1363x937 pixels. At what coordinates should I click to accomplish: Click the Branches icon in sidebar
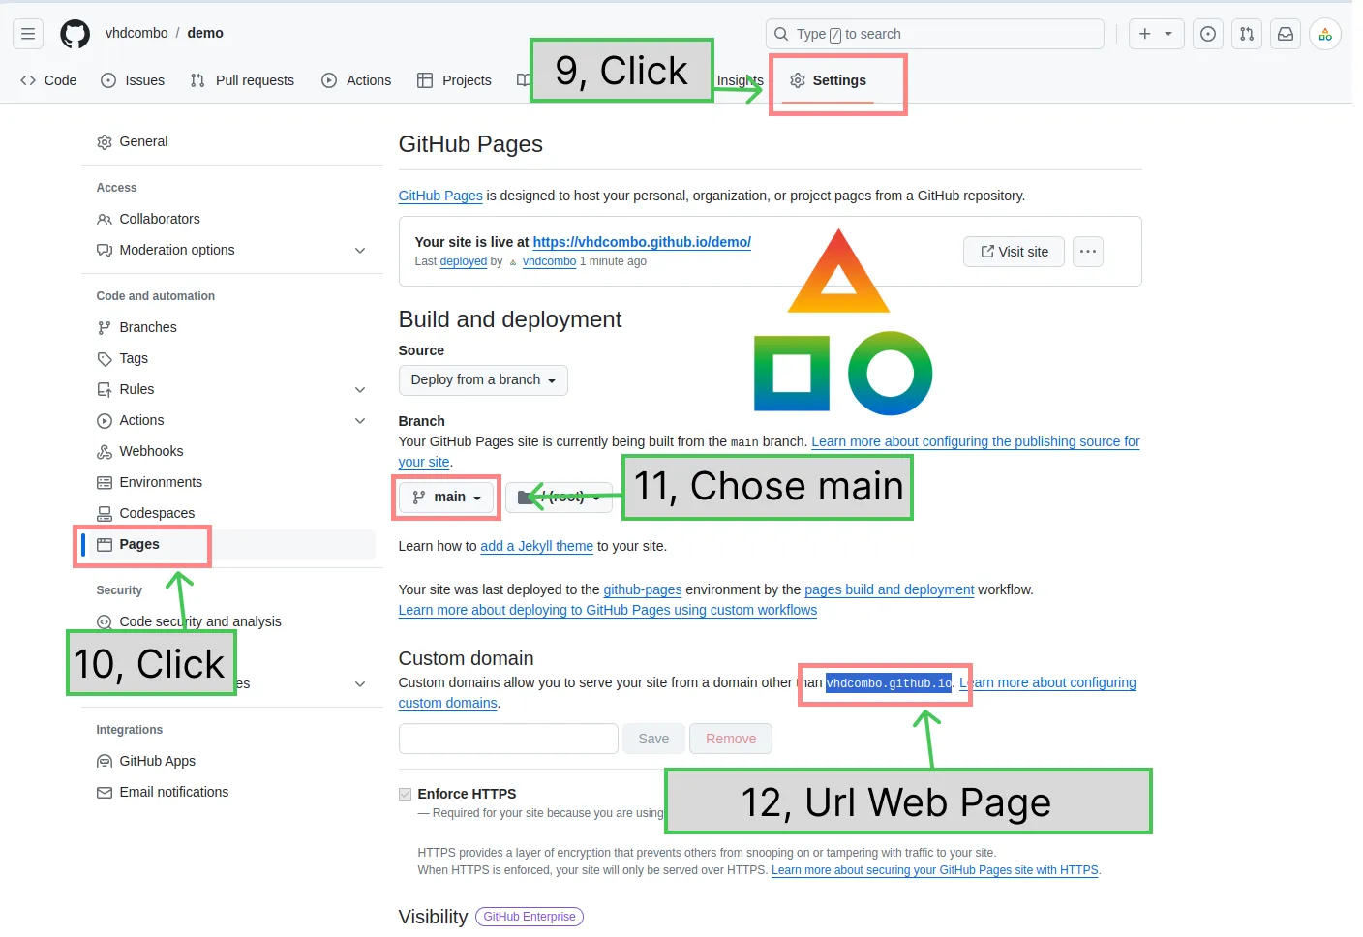(x=105, y=328)
